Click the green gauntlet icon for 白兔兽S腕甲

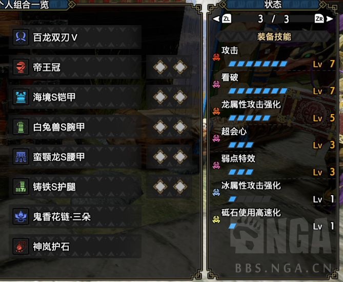coord(21,127)
